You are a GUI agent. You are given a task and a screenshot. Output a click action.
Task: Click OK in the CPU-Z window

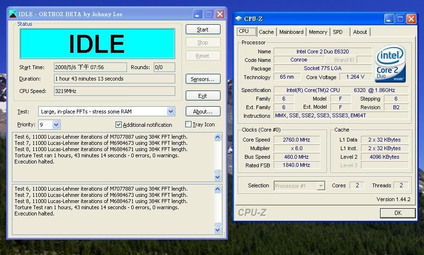(x=397, y=213)
